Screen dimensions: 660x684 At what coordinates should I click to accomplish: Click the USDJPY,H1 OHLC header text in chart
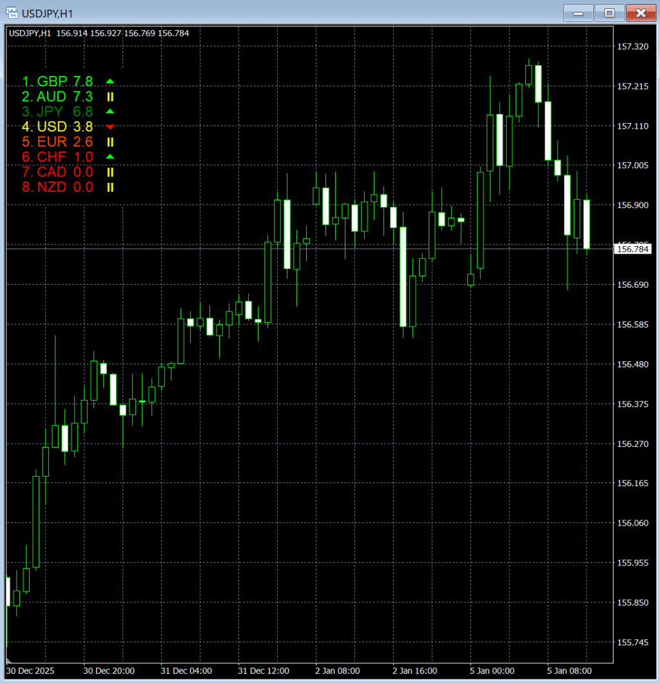coord(99,33)
